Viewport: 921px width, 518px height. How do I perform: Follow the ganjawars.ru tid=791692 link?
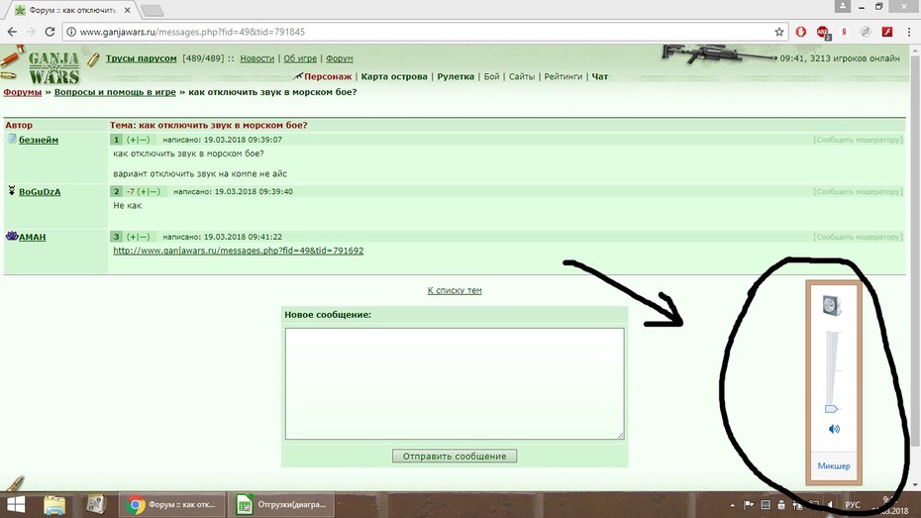tap(239, 251)
